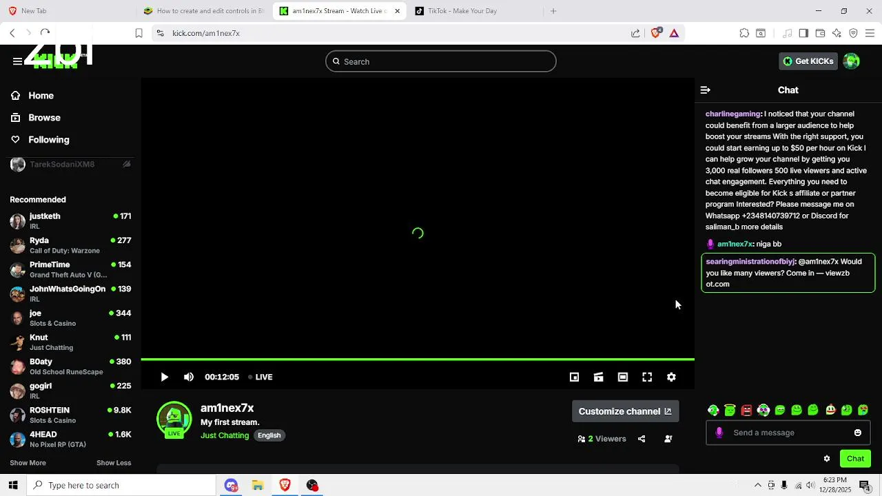Toggle browser sidebar panel icon

click(x=803, y=33)
